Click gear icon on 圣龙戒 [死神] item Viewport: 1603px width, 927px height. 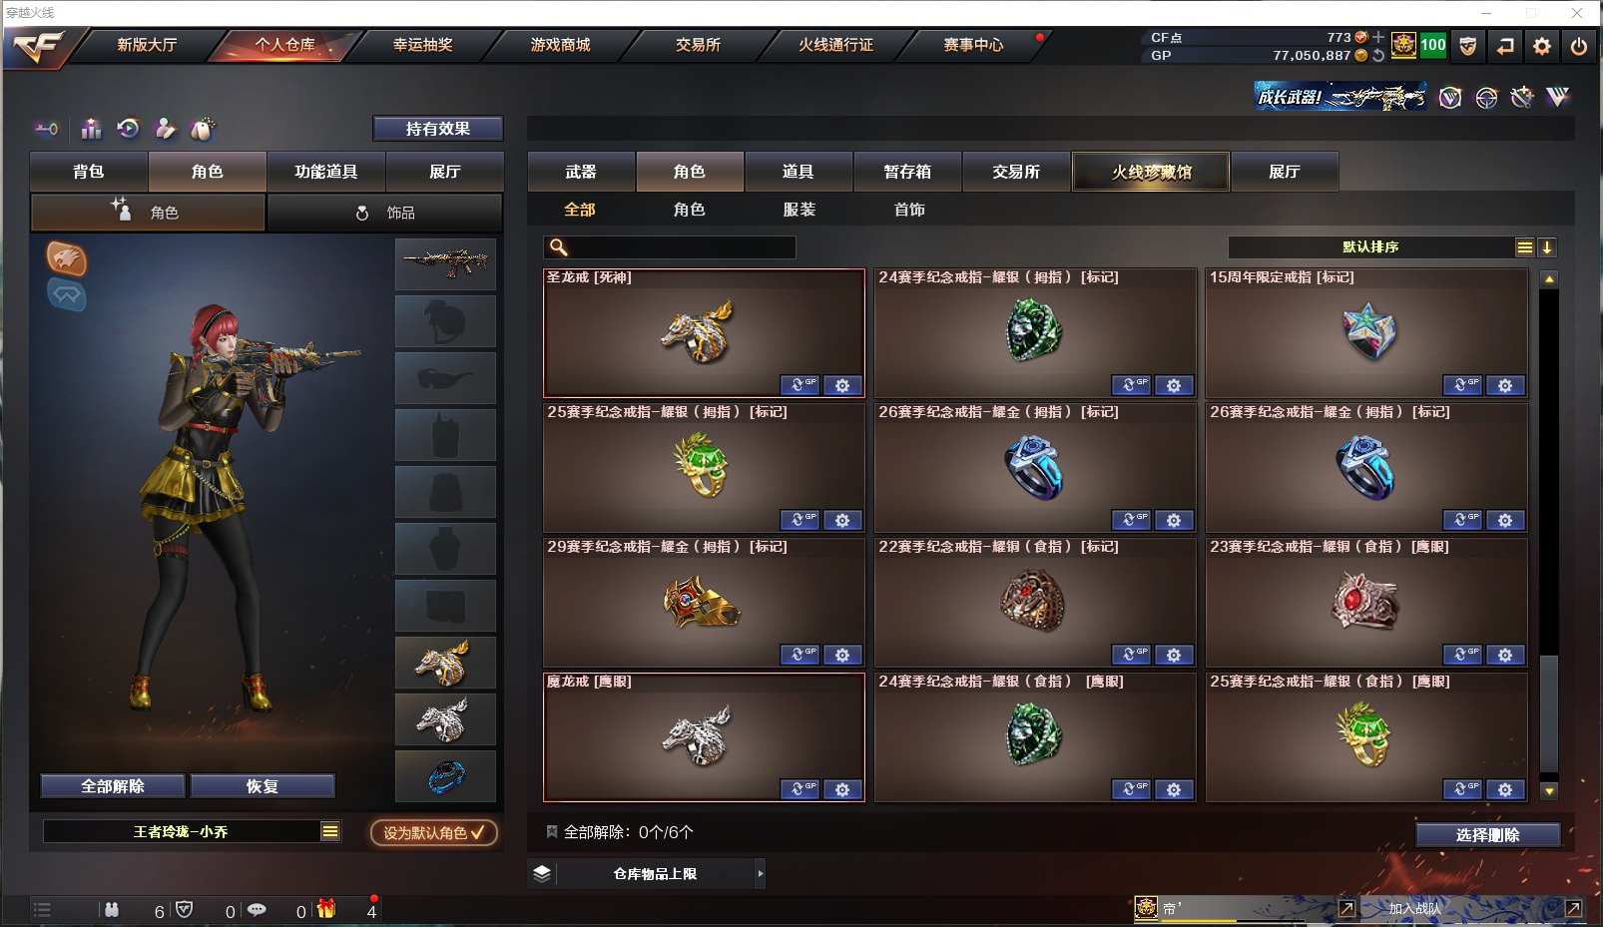(842, 385)
